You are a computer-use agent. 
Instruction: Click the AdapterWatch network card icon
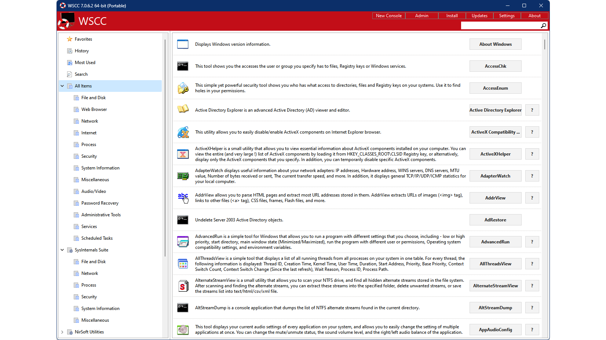point(183,176)
